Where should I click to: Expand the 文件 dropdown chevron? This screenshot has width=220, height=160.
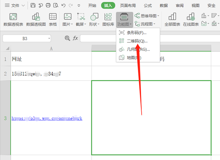coord(23,6)
